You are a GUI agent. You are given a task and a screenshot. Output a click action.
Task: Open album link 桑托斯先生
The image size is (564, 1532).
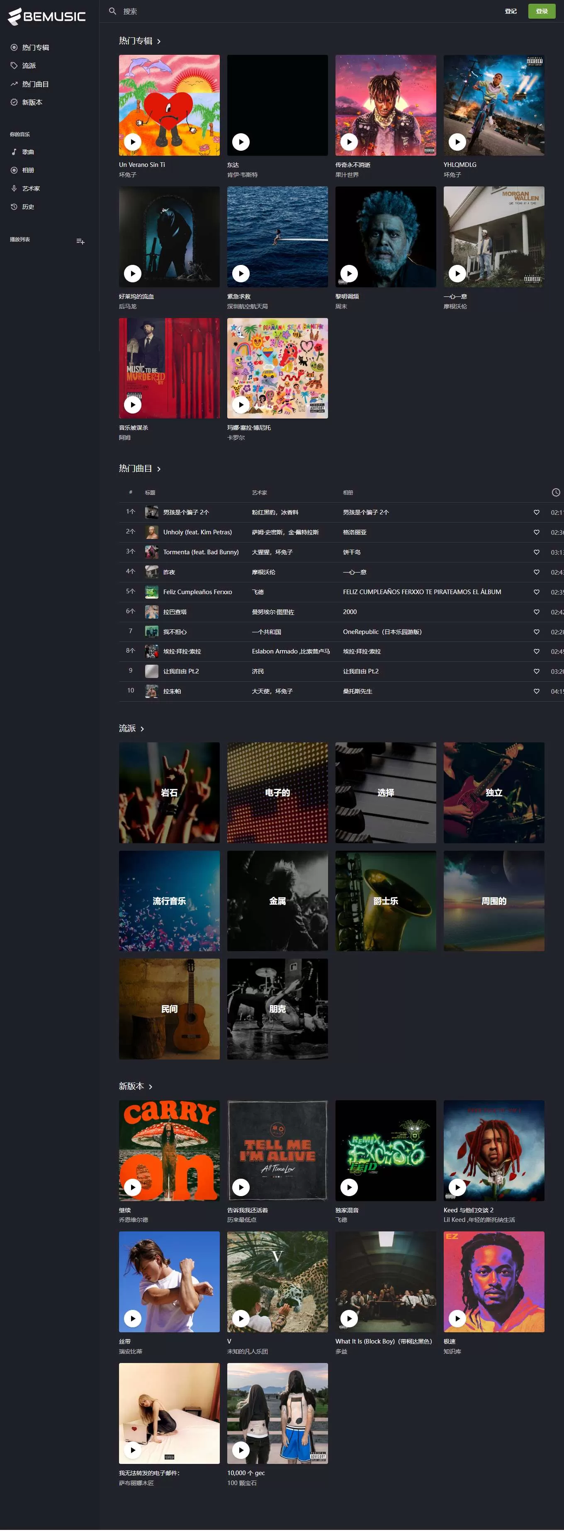click(358, 691)
